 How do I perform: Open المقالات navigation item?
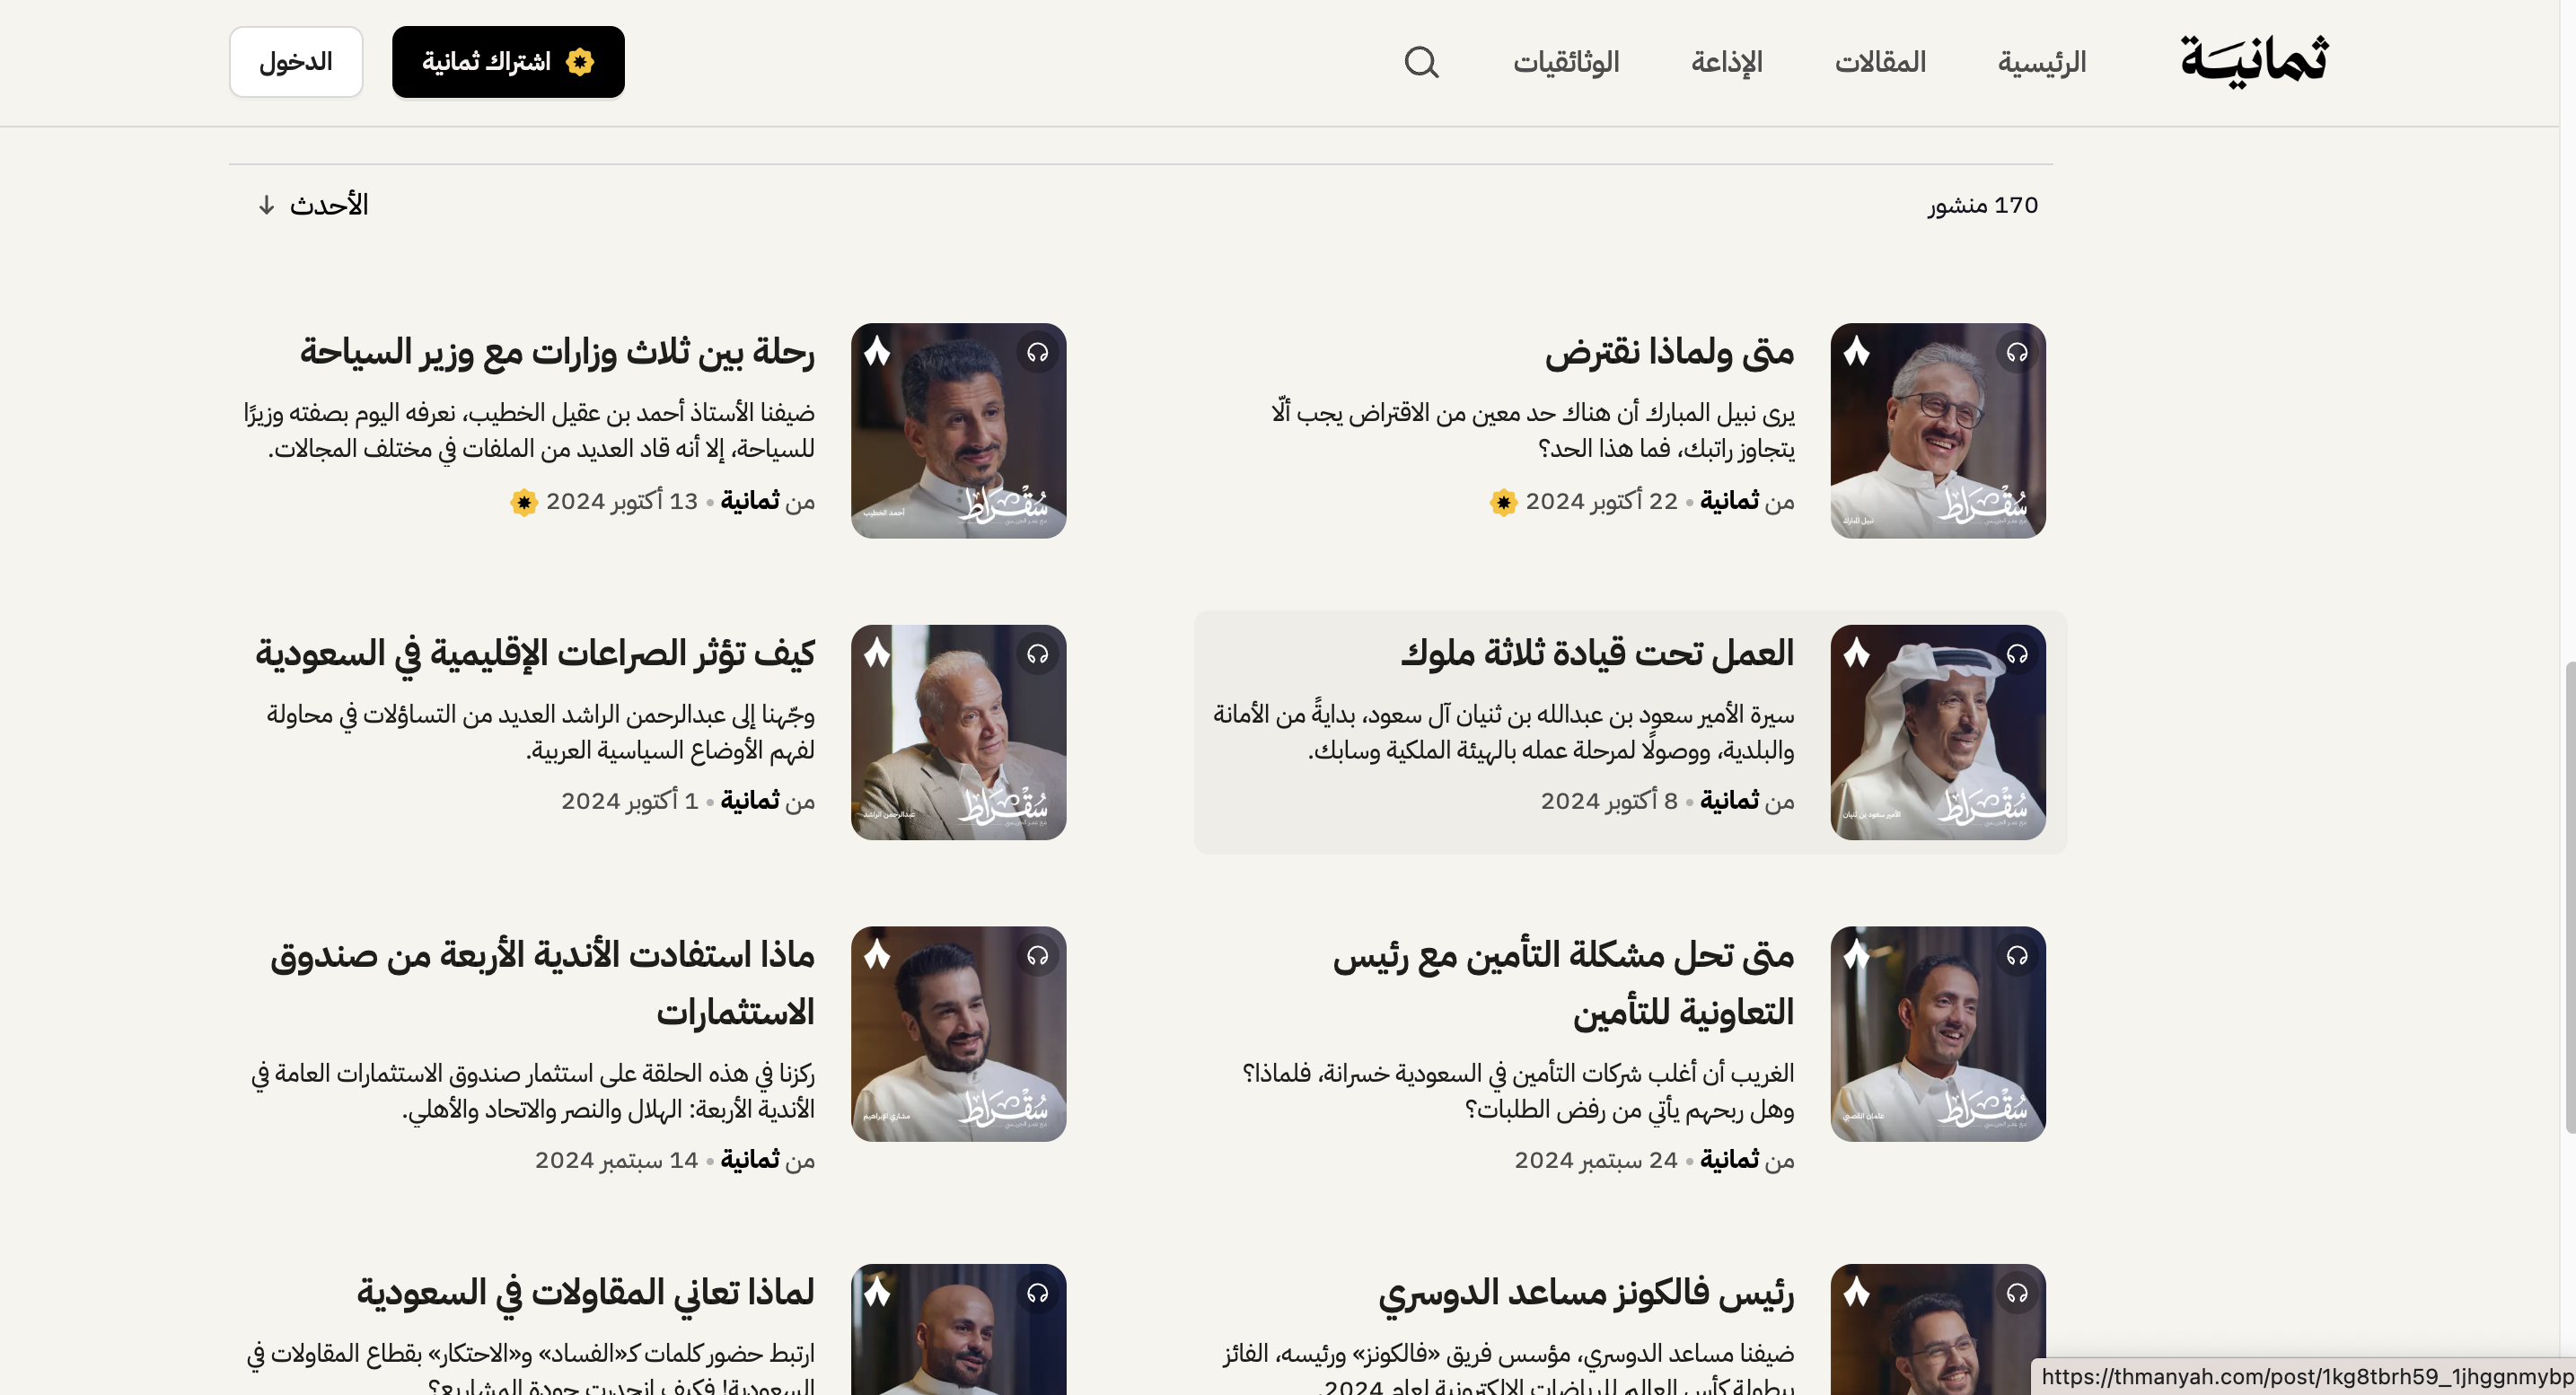[x=1880, y=62]
